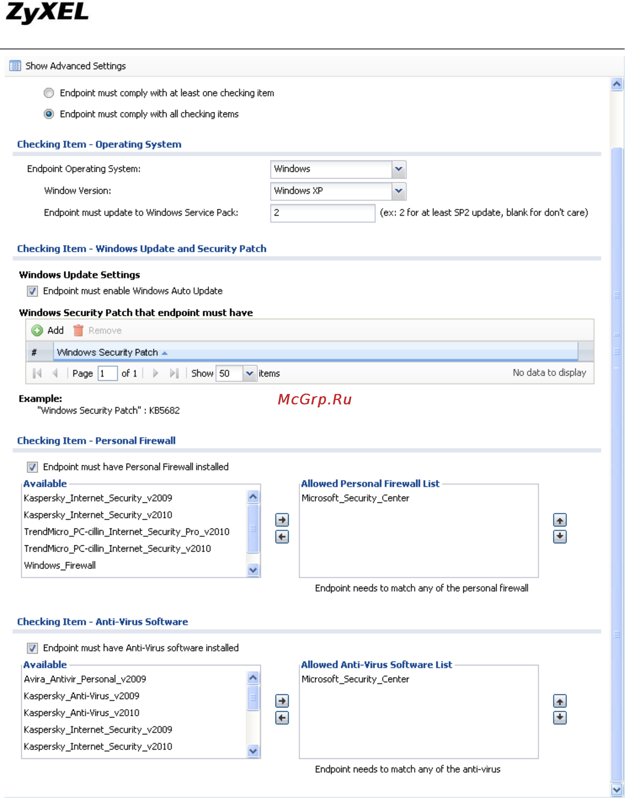Move allowed firewall entry up
625x798 pixels.
pos(559,520)
